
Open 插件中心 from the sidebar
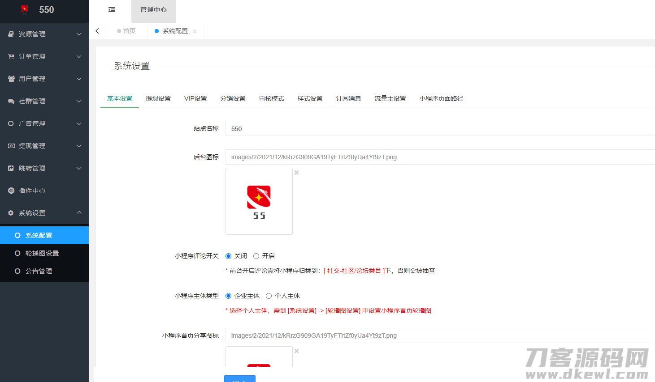point(32,191)
